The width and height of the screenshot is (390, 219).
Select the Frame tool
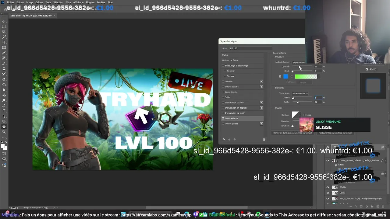point(4,47)
